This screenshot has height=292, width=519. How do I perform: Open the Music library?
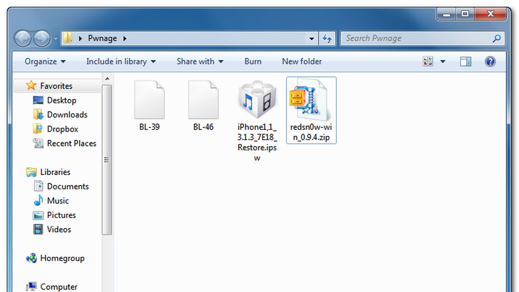[58, 201]
